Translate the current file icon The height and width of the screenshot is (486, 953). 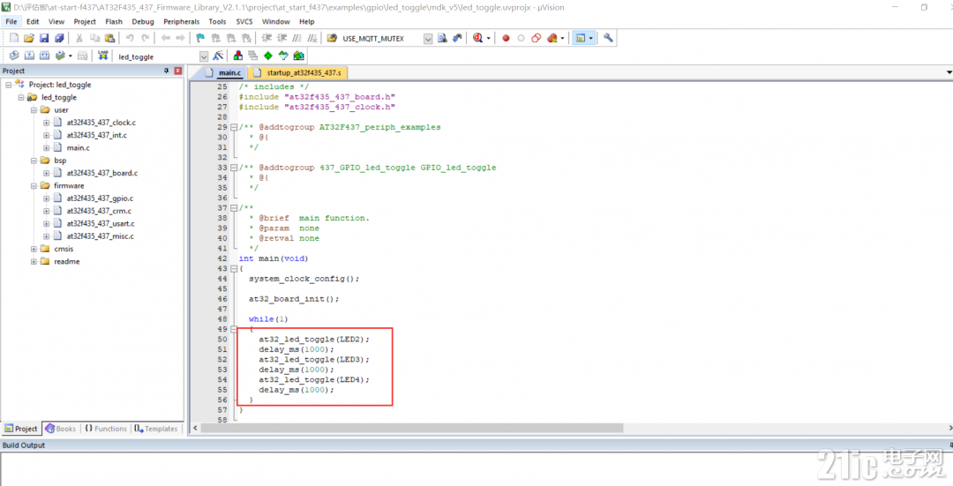14,56
